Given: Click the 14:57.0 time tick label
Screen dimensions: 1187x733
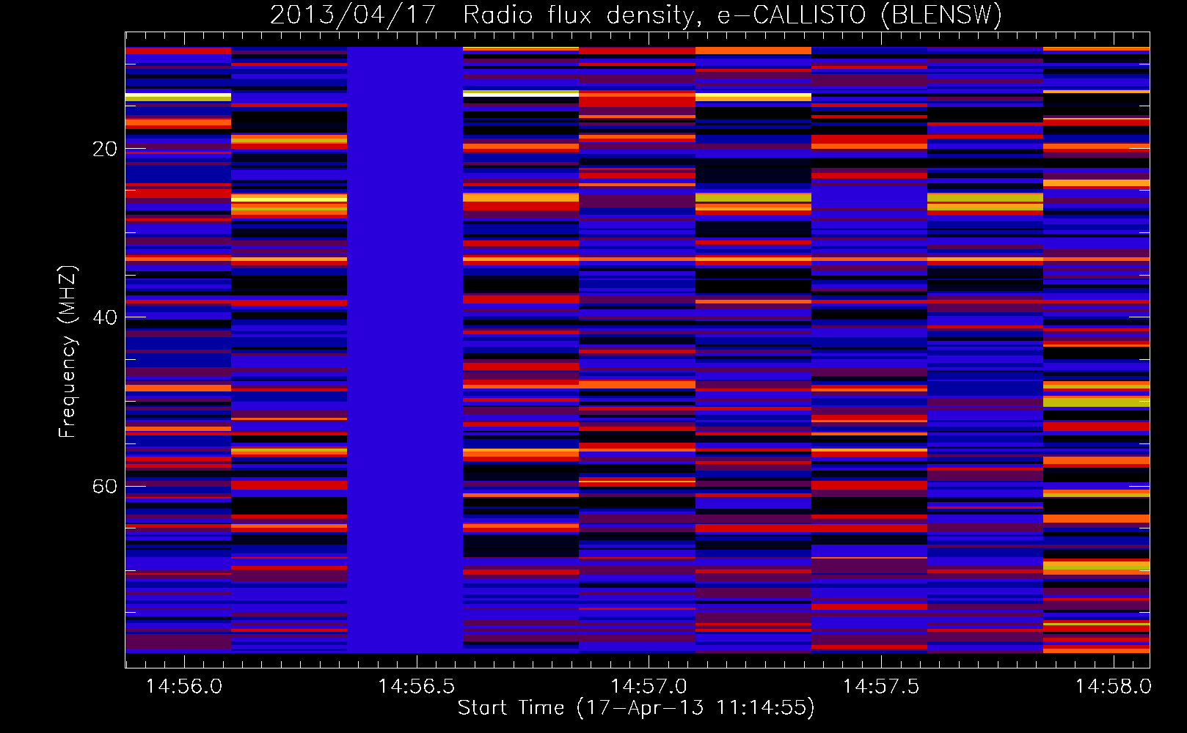Looking at the screenshot, I should 649,686.
